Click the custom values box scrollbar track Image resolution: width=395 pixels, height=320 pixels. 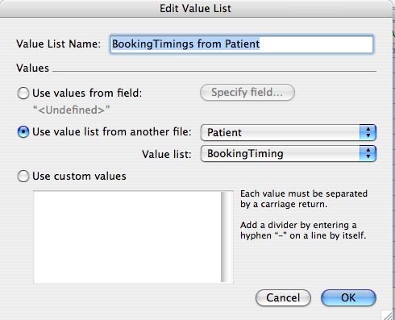point(227,237)
